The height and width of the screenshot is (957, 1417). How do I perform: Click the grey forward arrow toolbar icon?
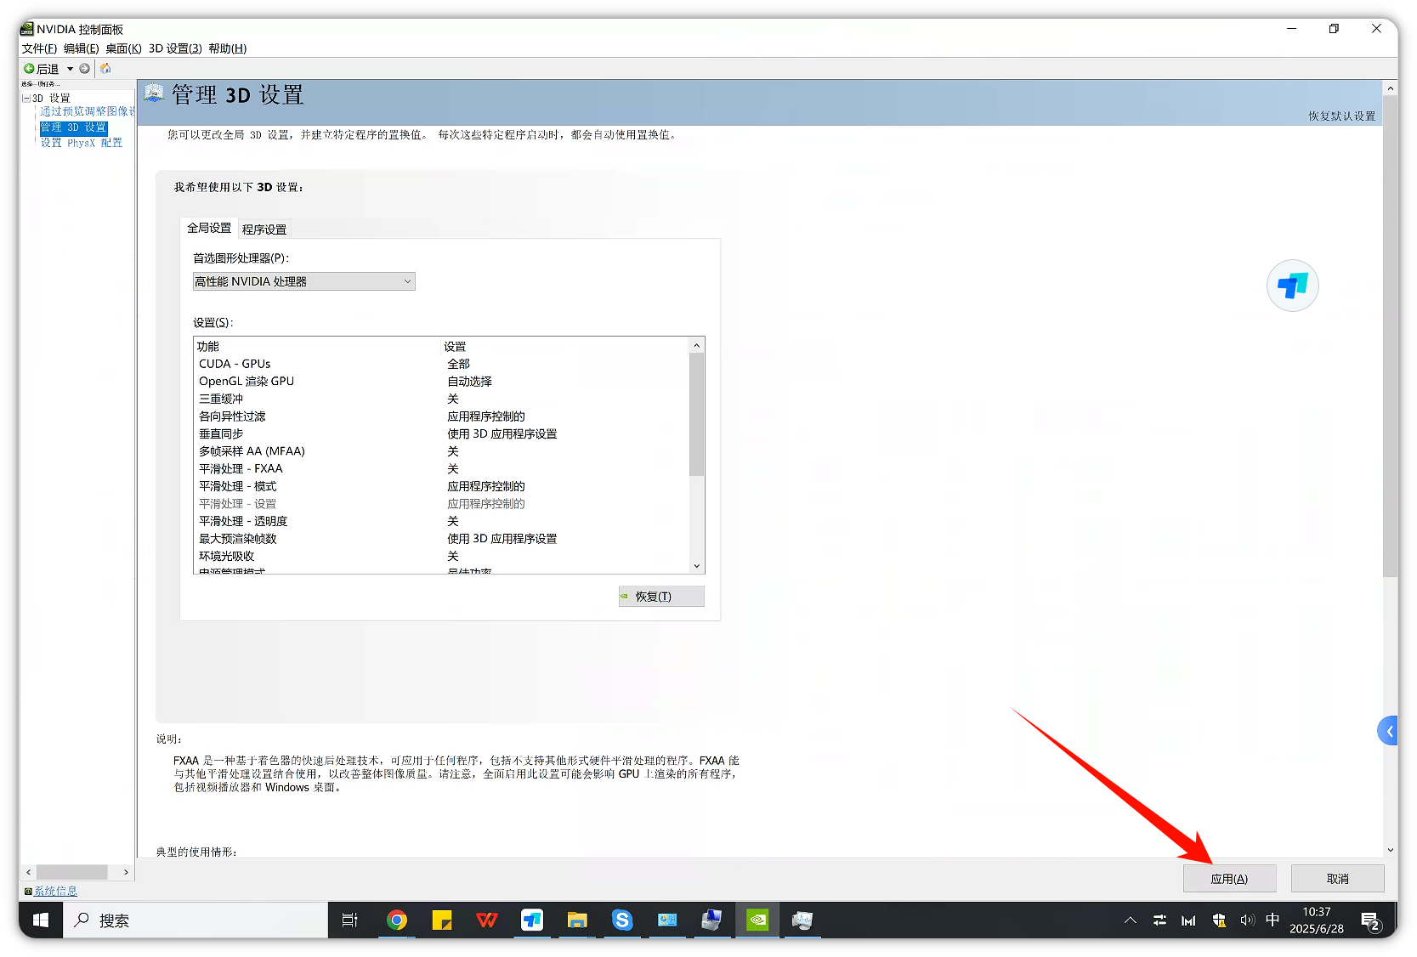pos(84,69)
